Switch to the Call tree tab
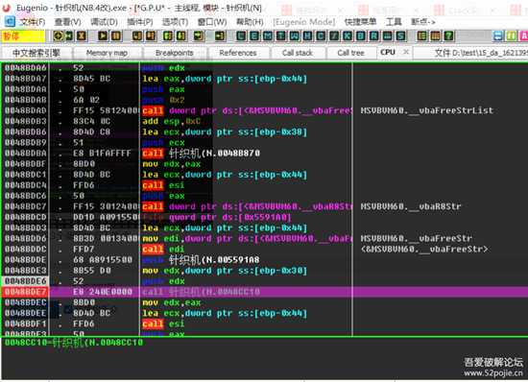 pyautogui.click(x=350, y=53)
